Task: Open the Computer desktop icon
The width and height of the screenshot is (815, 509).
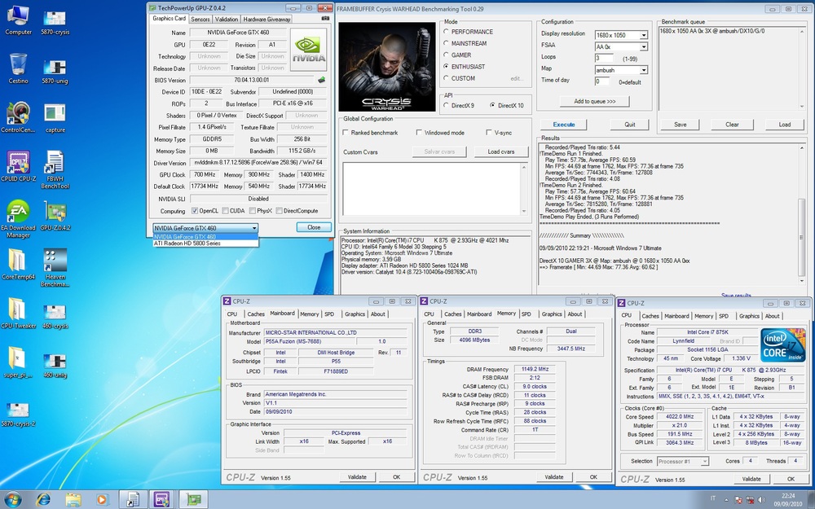Action: [x=18, y=20]
